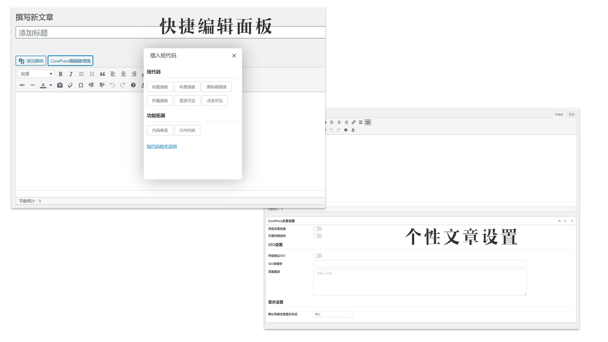The height and width of the screenshot is (342, 608).
Task: Open the 默认列表文章显示方式 dropdown
Action: (x=332, y=314)
